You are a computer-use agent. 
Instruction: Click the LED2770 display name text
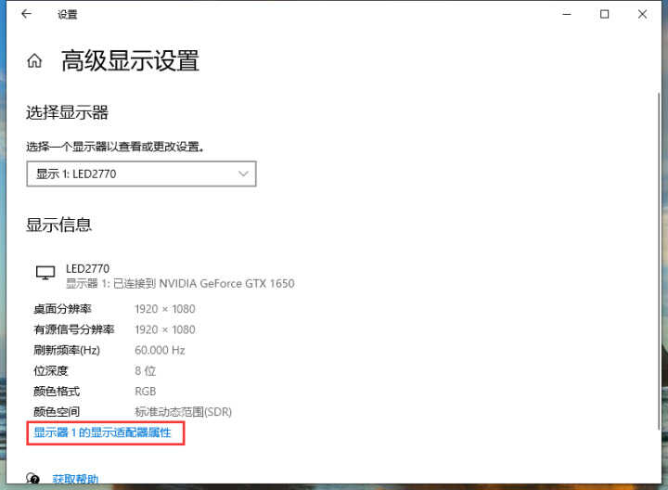tap(88, 269)
